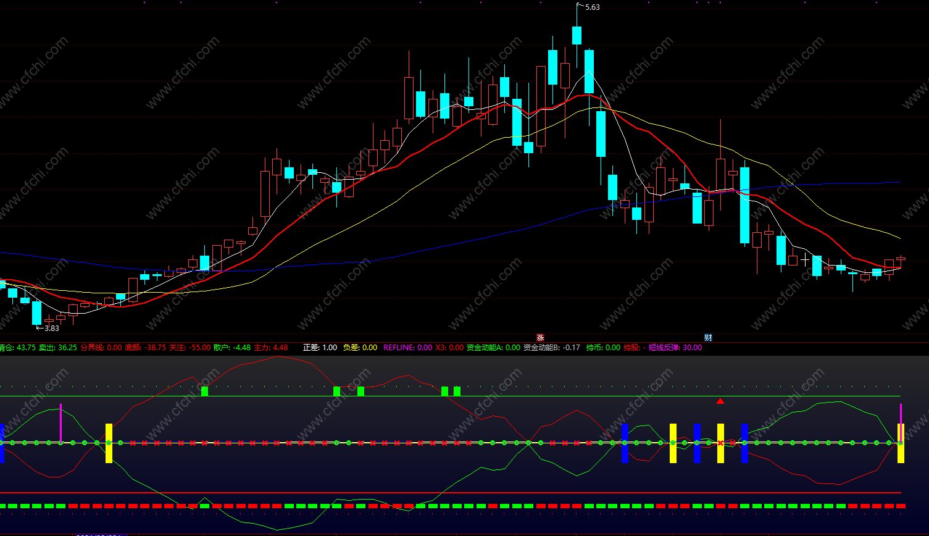Click the 涨 event marker icon

[x=540, y=338]
